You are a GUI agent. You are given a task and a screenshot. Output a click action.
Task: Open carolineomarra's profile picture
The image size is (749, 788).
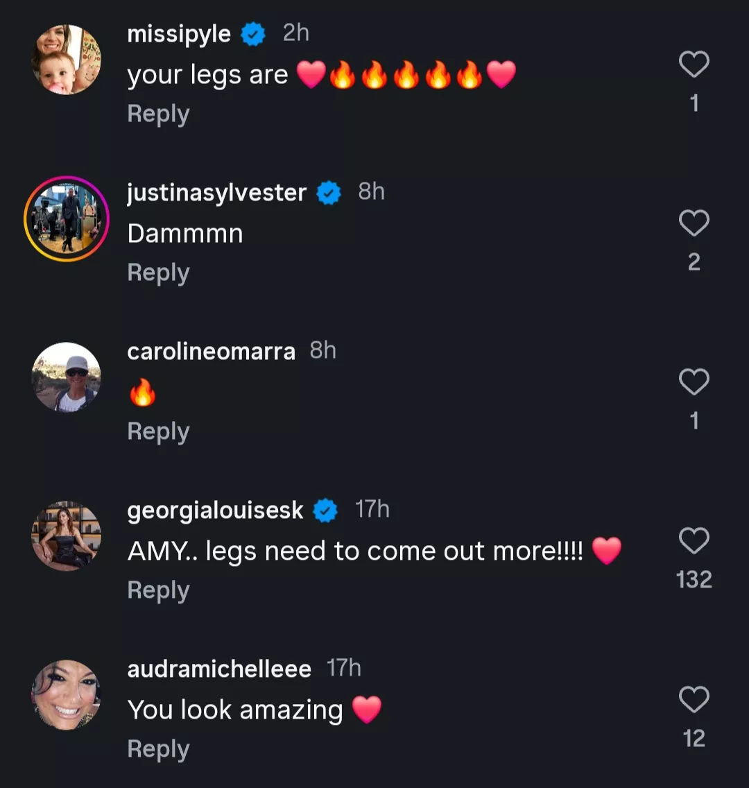[67, 377]
